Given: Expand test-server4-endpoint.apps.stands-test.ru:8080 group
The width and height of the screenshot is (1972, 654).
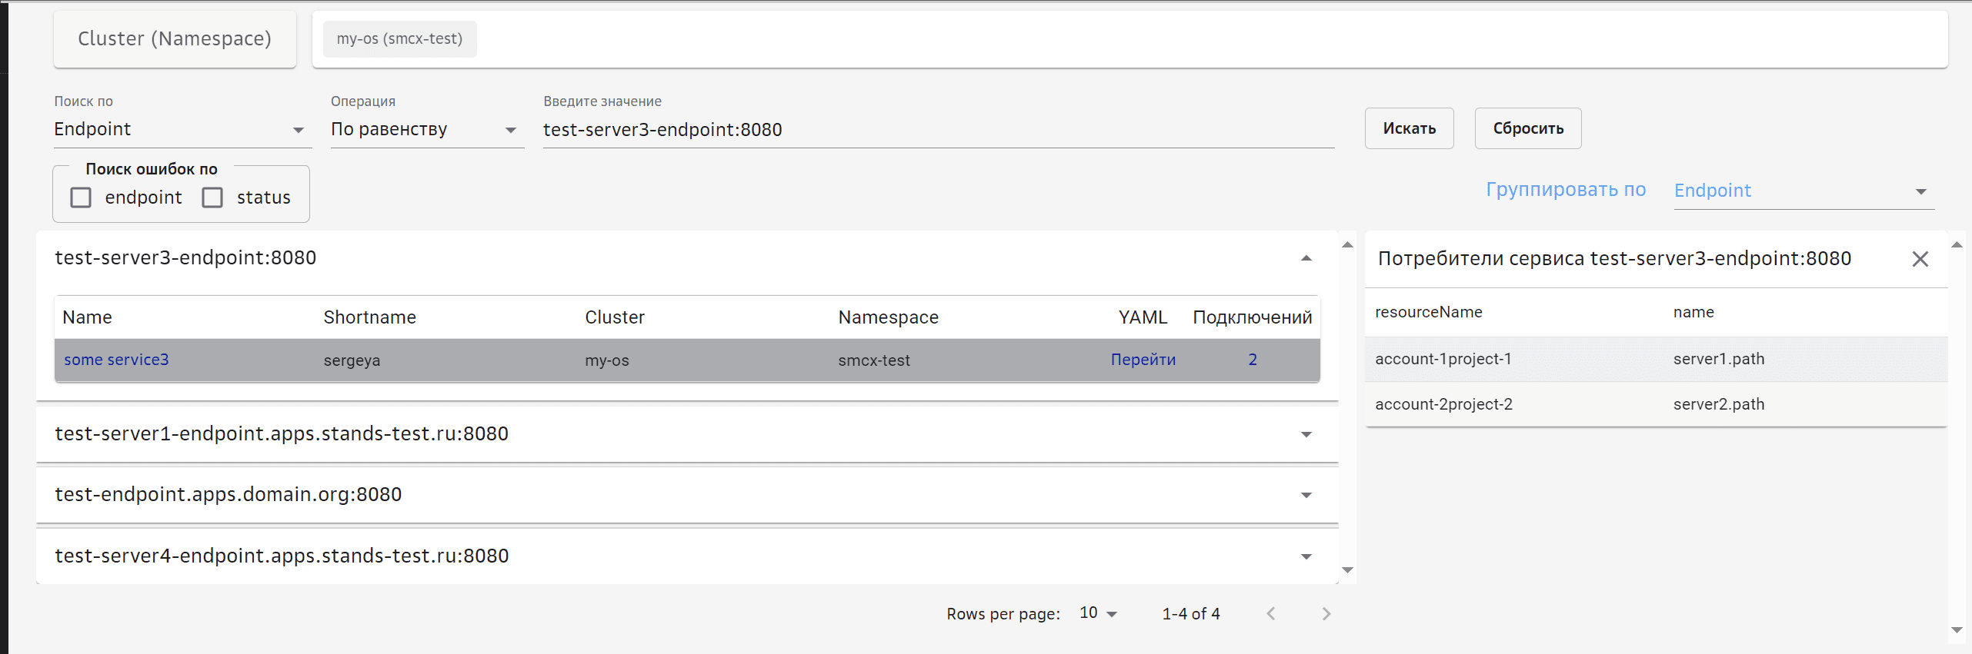Looking at the screenshot, I should [1306, 556].
